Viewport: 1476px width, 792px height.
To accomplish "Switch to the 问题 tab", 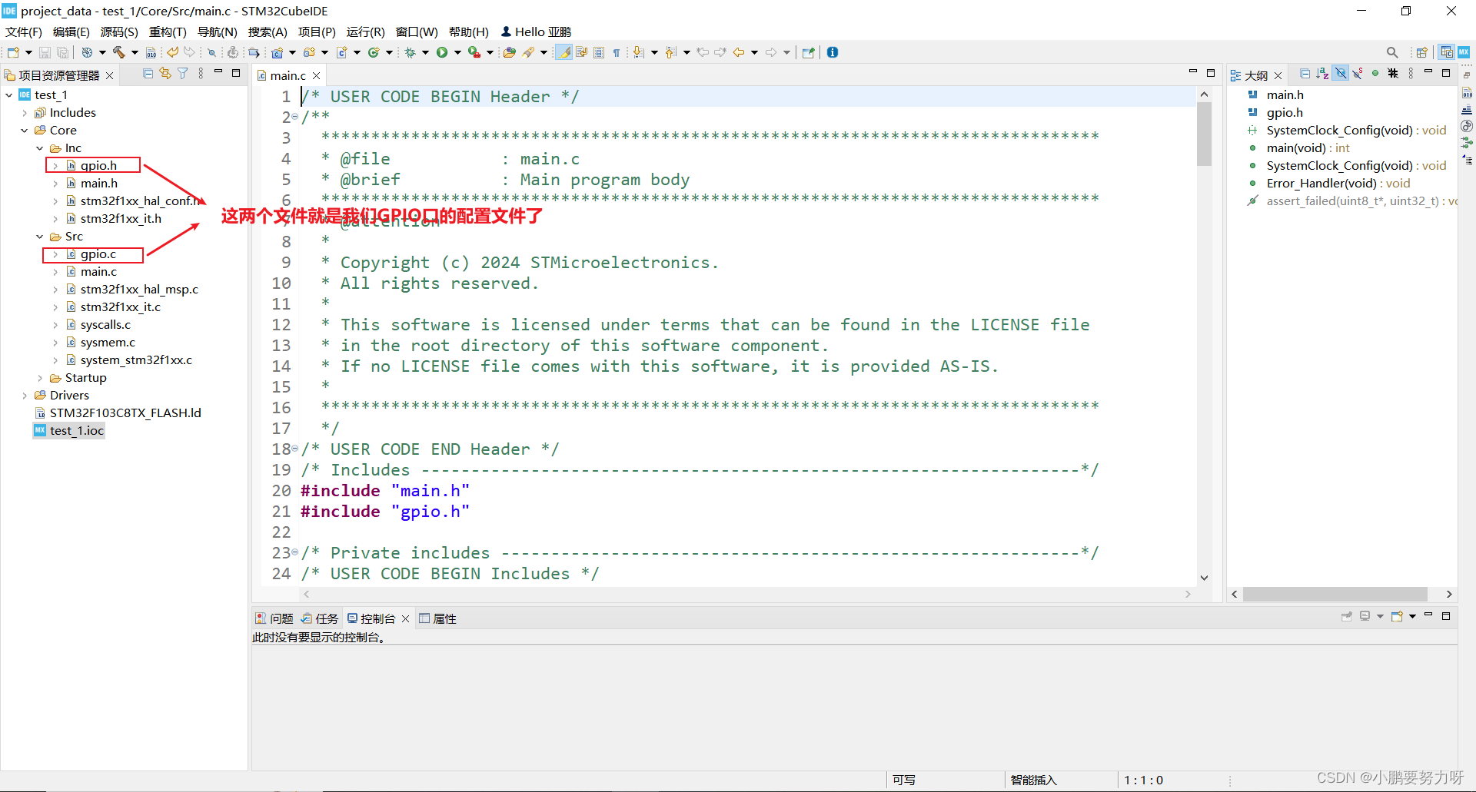I will pos(274,618).
